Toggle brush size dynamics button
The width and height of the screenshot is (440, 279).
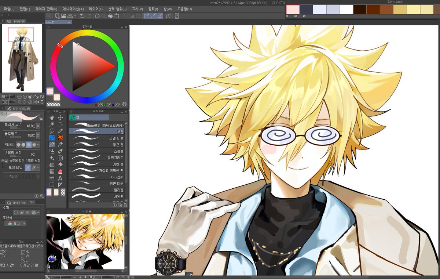(38, 126)
